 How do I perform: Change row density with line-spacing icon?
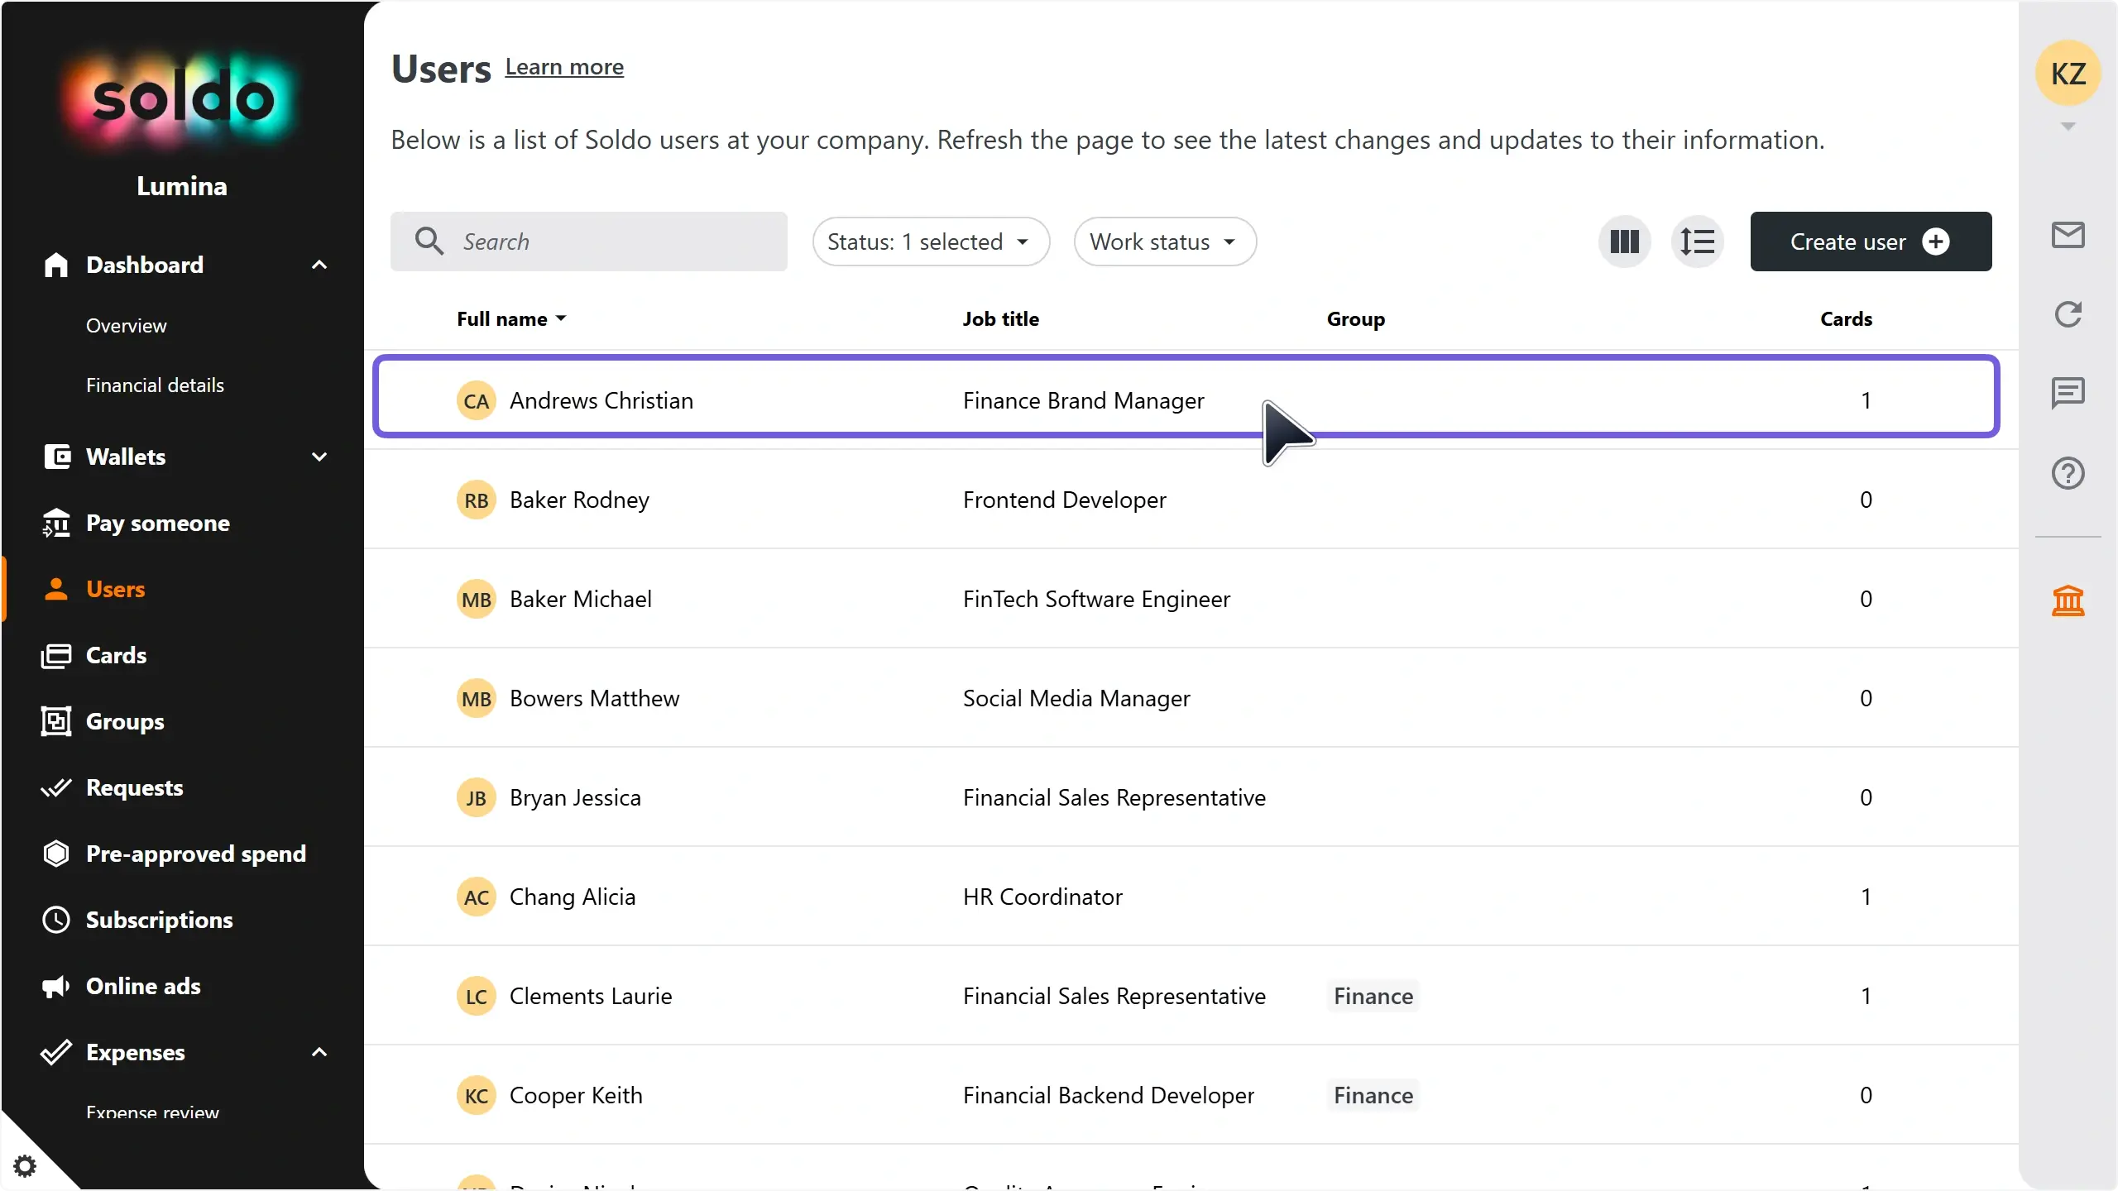[x=1697, y=242]
